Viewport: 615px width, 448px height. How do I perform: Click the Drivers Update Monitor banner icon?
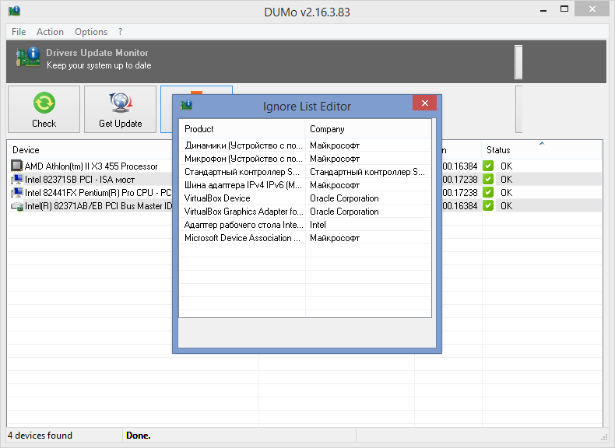coord(28,57)
